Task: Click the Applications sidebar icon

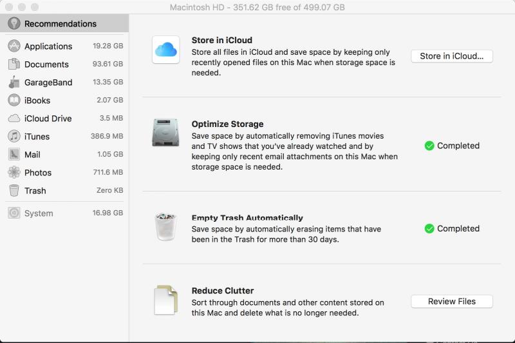Action: pyautogui.click(x=14, y=46)
